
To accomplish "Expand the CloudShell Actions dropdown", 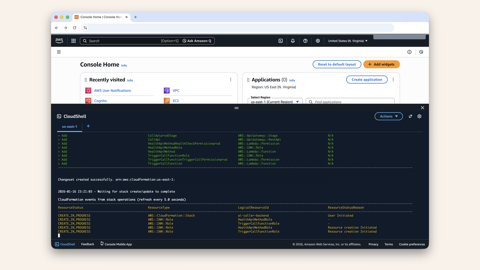I will click(388, 116).
